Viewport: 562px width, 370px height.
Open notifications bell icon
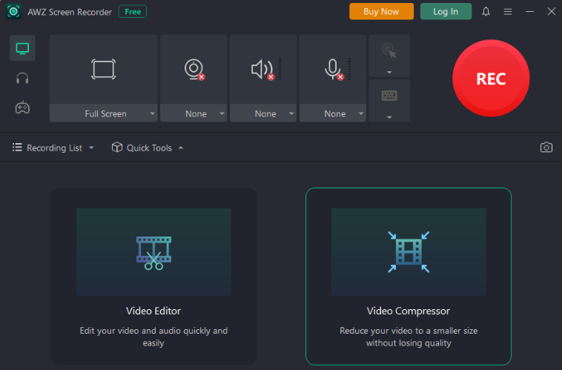486,11
